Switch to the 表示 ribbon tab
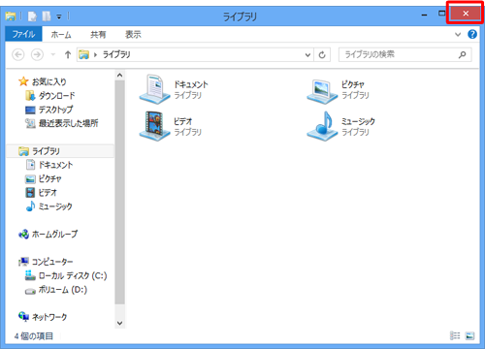The width and height of the screenshot is (485, 349). tap(133, 34)
